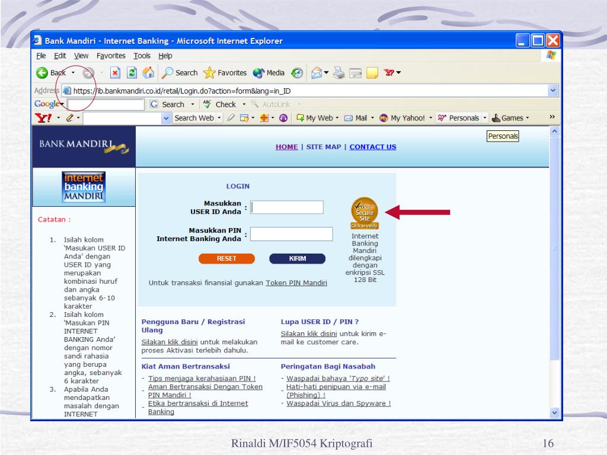Click the CONTACT US link

point(373,147)
